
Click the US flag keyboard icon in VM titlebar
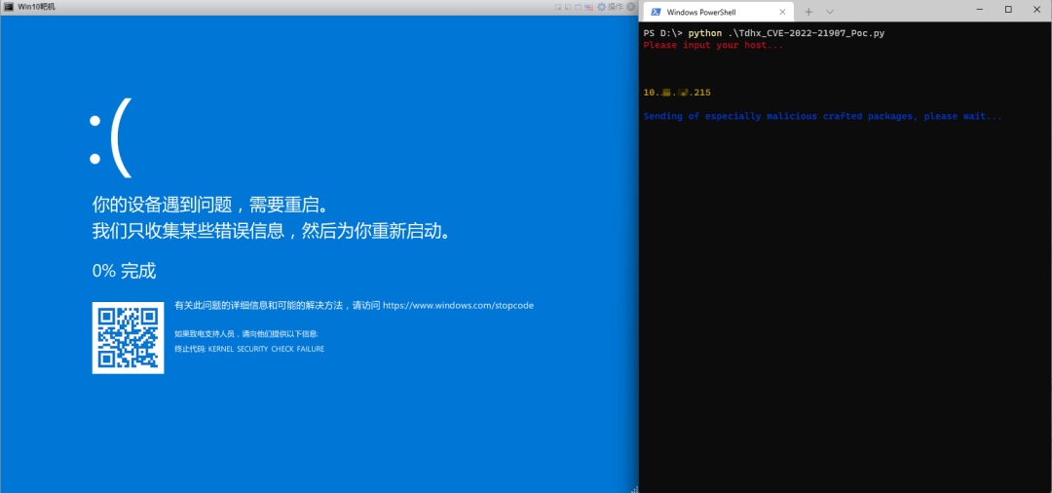coord(588,7)
